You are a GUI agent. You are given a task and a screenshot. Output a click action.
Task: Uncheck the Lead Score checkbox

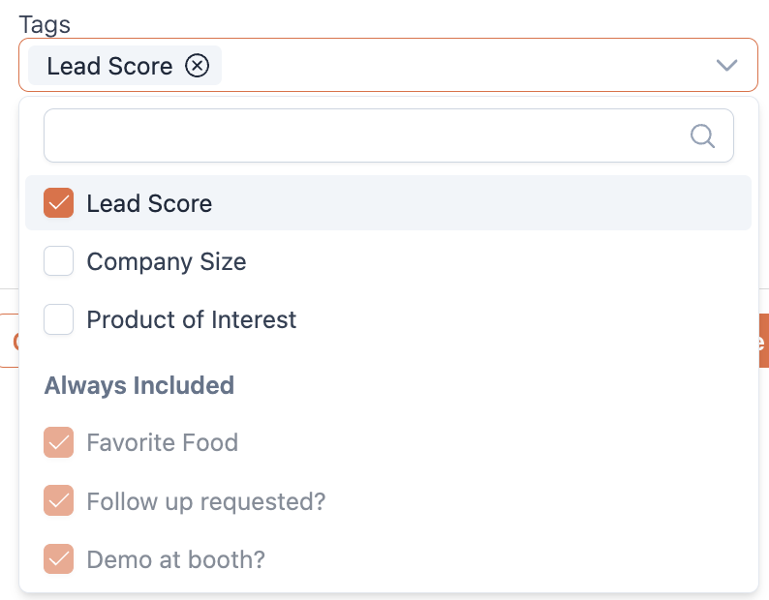[59, 203]
